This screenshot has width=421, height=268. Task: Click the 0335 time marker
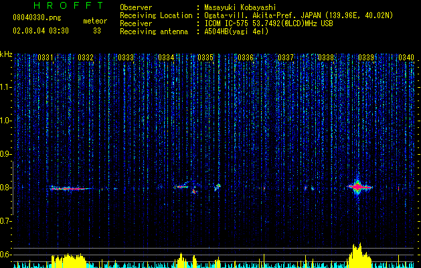coord(205,58)
